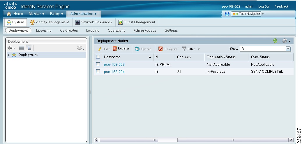Click the horizontal scrollbar right arrow
The image size is (302, 144).
291,140
